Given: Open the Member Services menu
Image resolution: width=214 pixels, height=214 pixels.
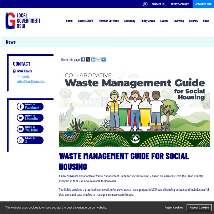Looking at the screenshot, I should (x=109, y=21).
